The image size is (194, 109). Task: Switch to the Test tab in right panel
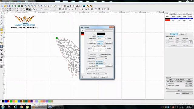tap(184, 14)
